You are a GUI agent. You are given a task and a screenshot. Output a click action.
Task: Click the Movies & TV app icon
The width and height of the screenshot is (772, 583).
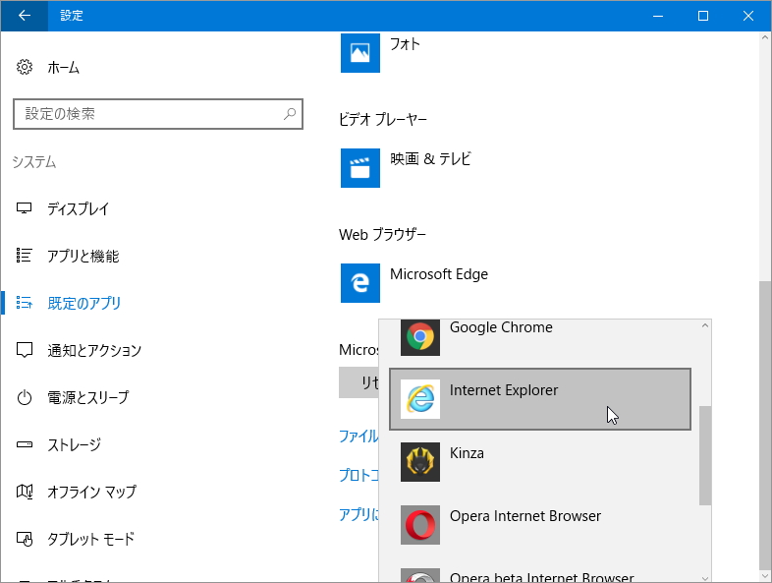(359, 168)
